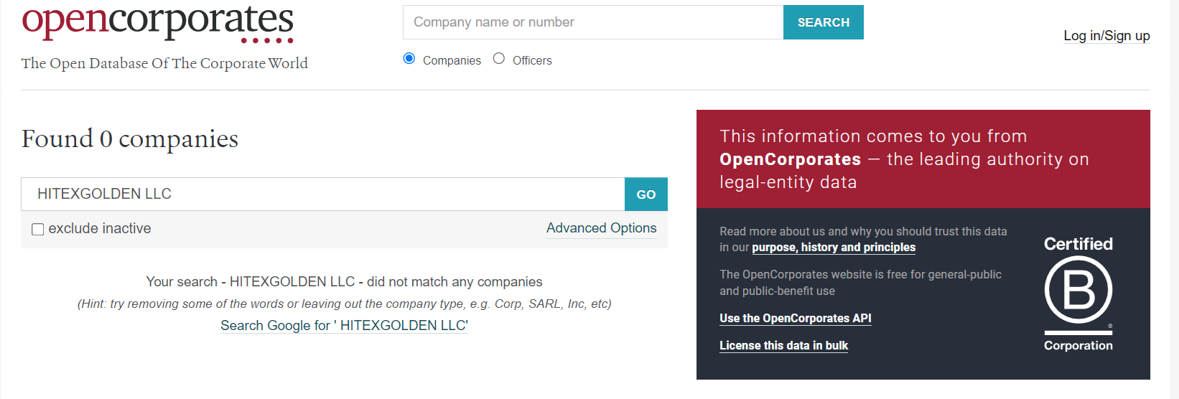This screenshot has width=1179, height=399.
Task: Open the Advanced Options link
Action: click(602, 228)
